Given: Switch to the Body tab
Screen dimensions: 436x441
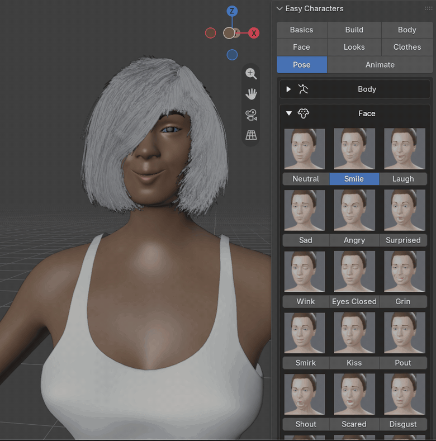Looking at the screenshot, I should pos(407,30).
